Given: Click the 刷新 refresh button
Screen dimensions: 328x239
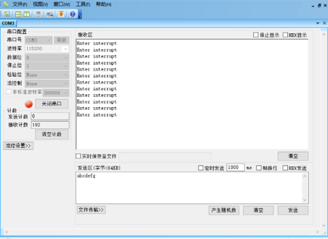Looking at the screenshot, I should (62, 40).
